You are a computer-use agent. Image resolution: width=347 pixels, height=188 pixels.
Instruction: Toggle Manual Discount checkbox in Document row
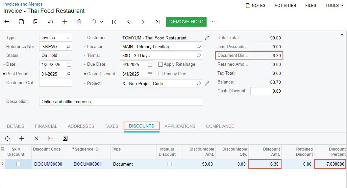coord(169,164)
